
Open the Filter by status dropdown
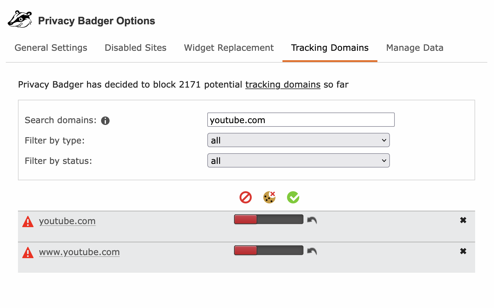tap(298, 161)
